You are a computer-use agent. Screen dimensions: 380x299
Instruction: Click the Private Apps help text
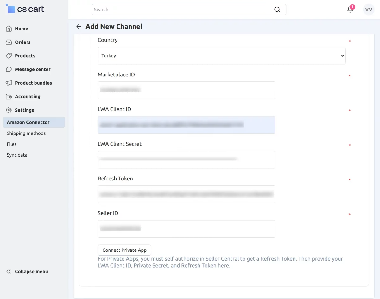point(220,262)
